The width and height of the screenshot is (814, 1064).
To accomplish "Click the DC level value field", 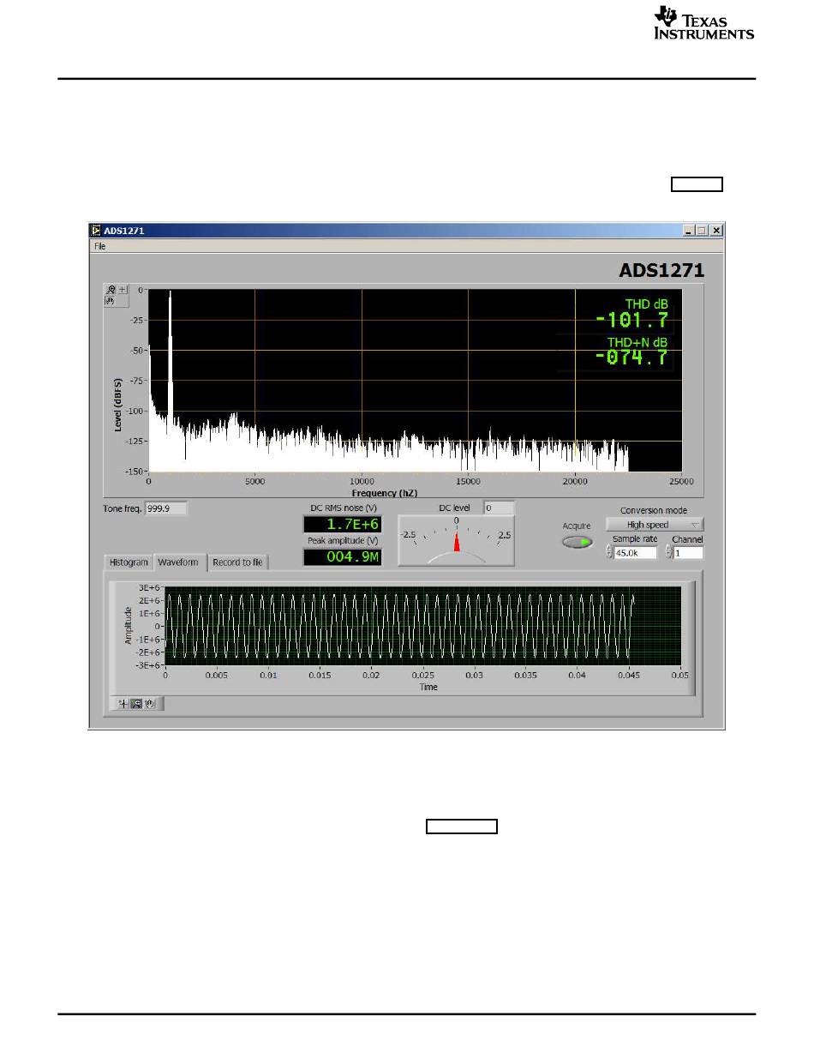I will pos(500,508).
